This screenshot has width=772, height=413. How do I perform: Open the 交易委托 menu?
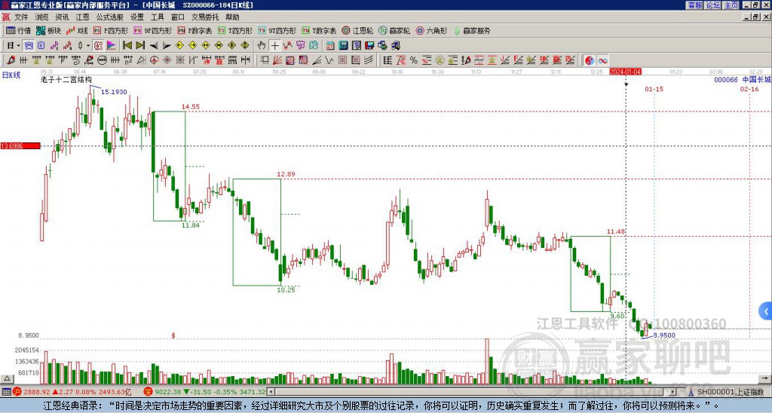pyautogui.click(x=204, y=17)
